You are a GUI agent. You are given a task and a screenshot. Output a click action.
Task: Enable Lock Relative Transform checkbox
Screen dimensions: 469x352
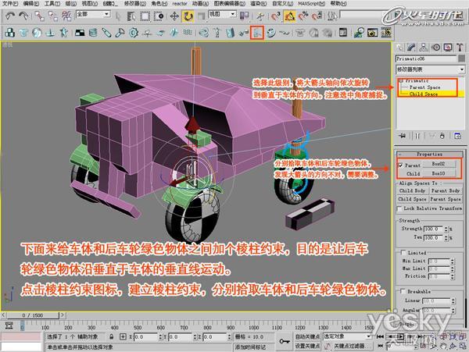point(401,208)
